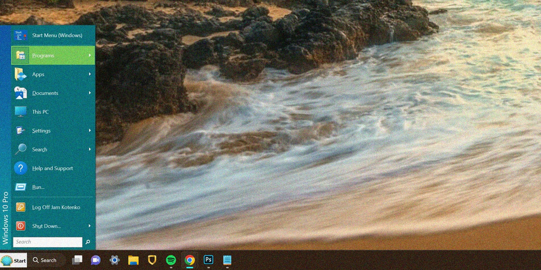The height and width of the screenshot is (270, 541).
Task: Switch to Google Chrome in the taskbar
Action: 190,260
